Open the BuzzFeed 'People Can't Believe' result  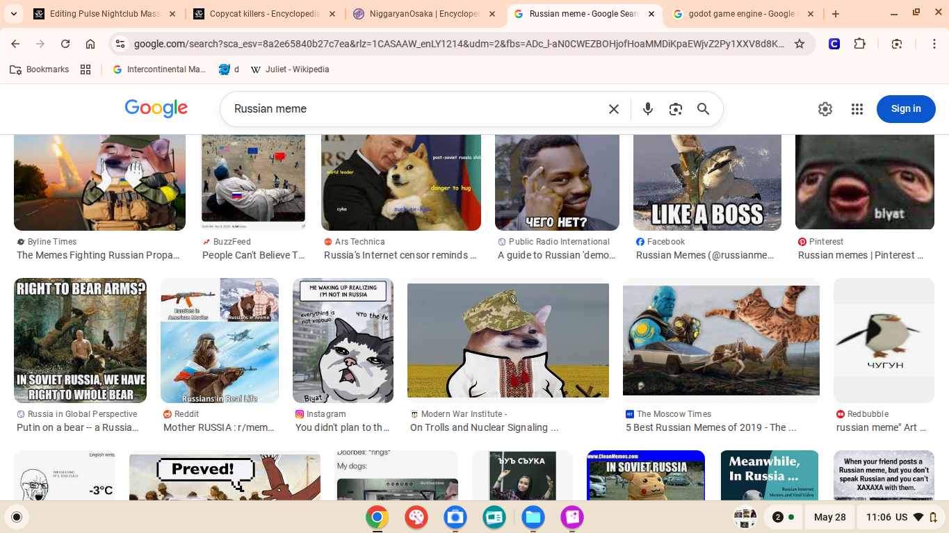point(254,255)
